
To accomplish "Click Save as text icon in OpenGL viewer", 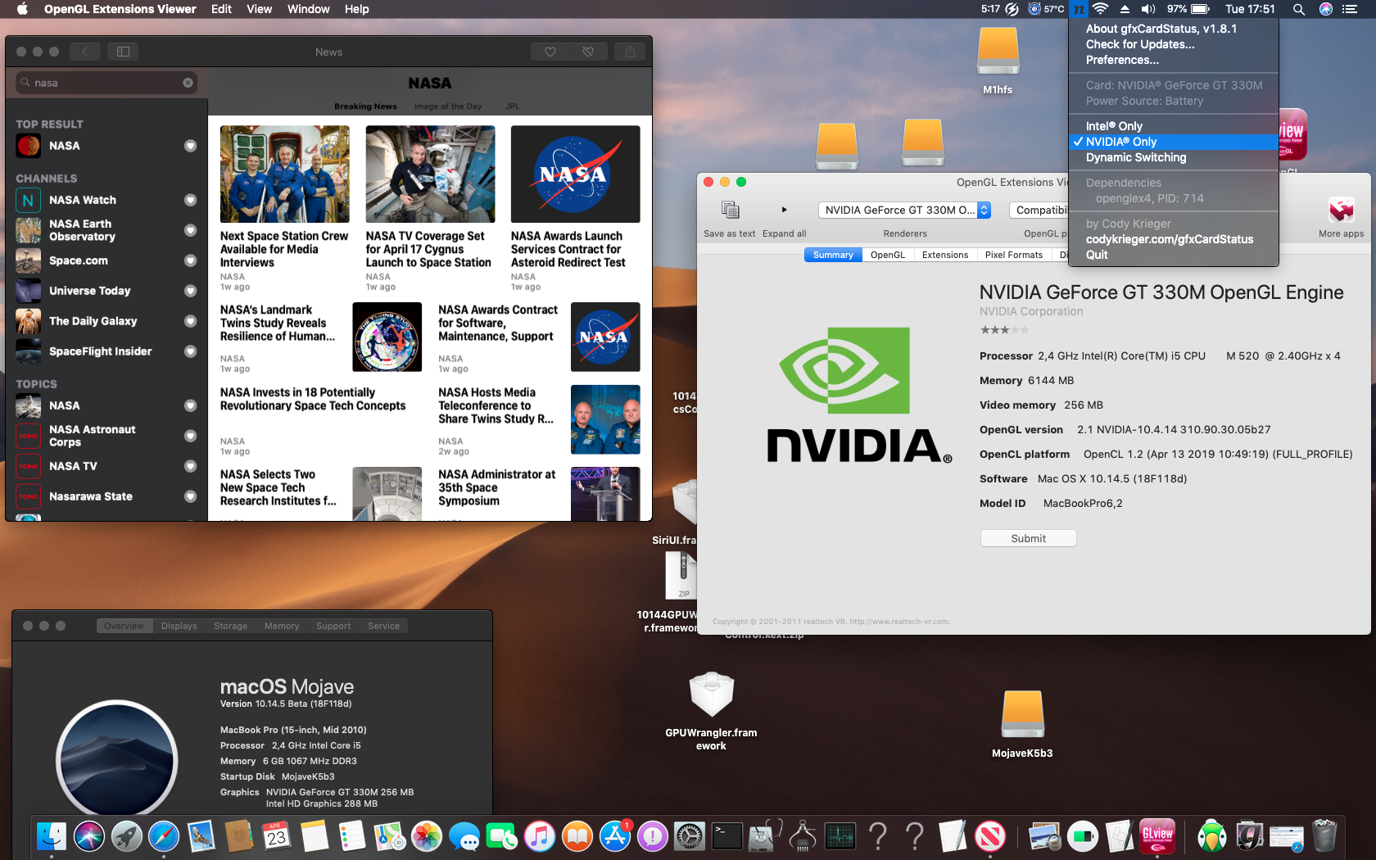I will 730,210.
